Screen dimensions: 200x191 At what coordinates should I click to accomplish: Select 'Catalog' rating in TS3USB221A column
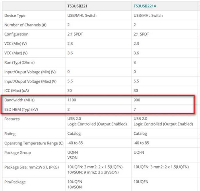point(140,134)
